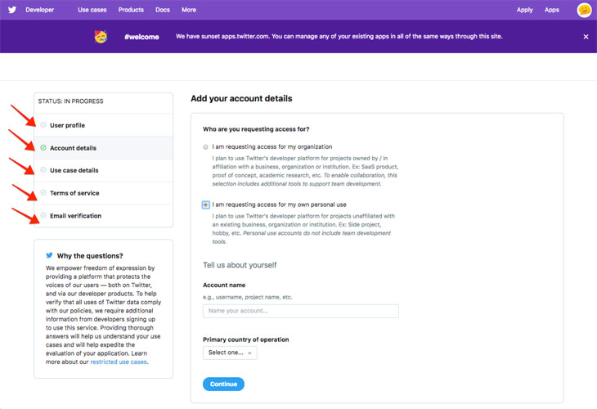Expand the More menu in header

tap(189, 10)
